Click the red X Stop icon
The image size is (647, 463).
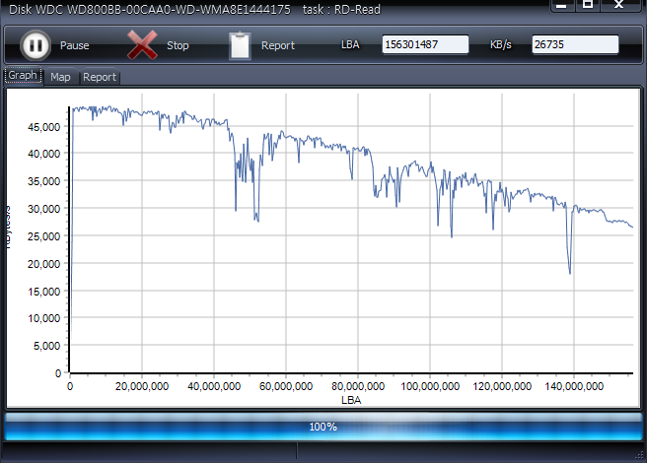click(142, 45)
